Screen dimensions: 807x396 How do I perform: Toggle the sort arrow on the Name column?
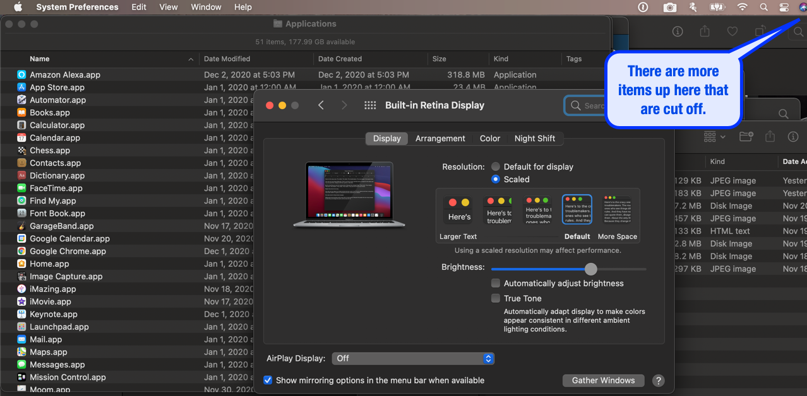(191, 59)
